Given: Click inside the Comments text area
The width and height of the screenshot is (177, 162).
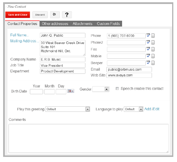Looking at the screenshot, I should [88, 138].
